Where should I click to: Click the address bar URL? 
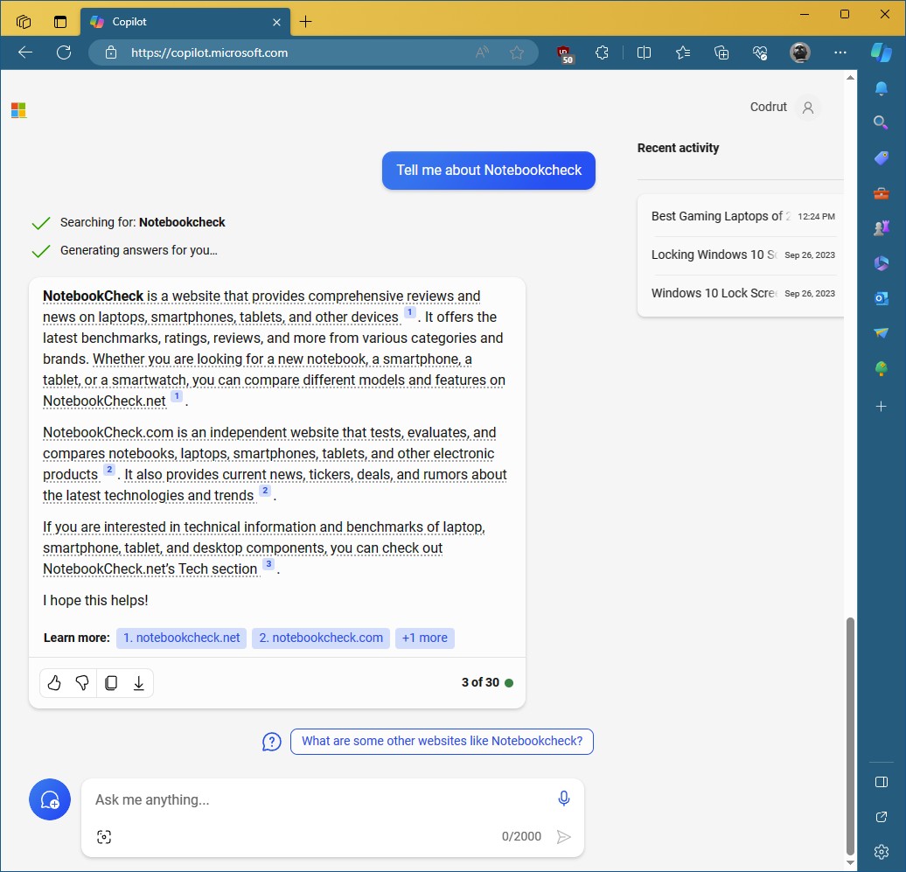(209, 52)
